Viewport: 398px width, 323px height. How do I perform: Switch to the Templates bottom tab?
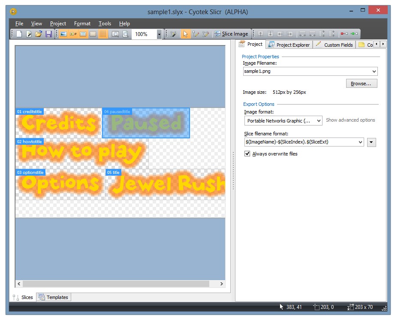pos(54,297)
